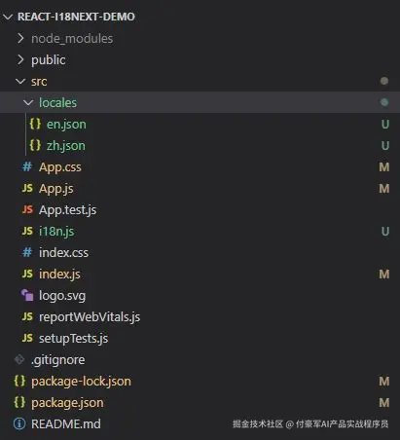Click the red JS icon beside App.test.js
This screenshot has height=440, width=400.
(x=27, y=209)
